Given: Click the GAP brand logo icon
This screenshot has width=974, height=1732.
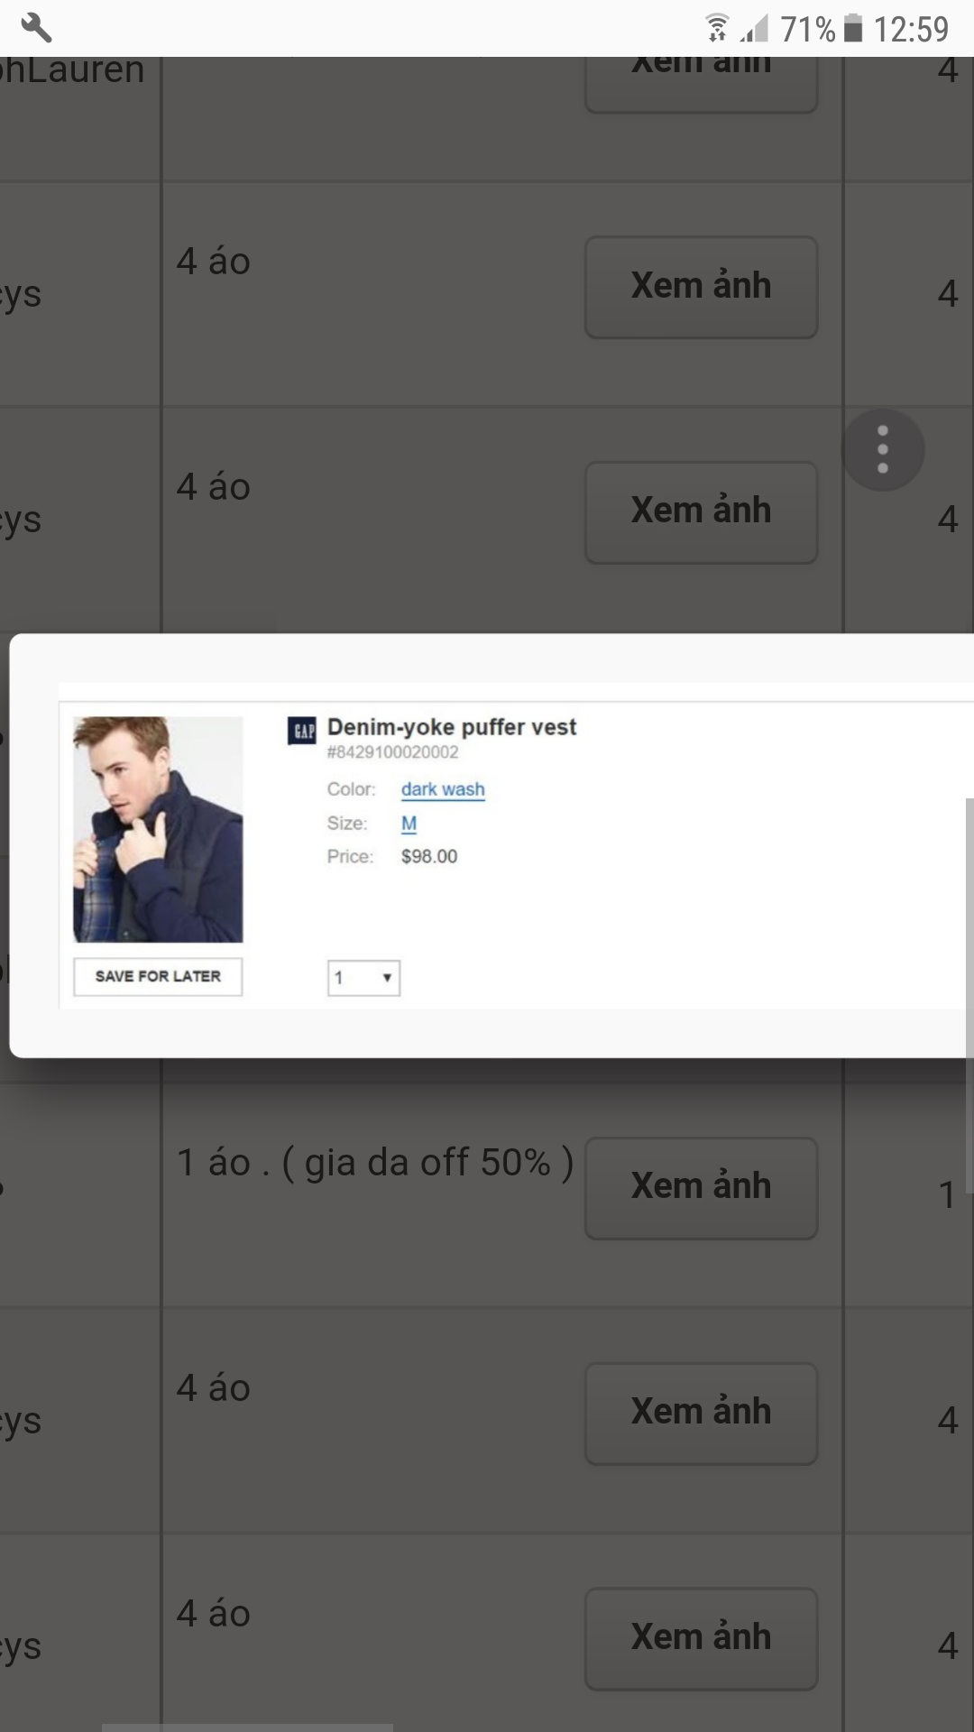Looking at the screenshot, I should click(x=301, y=731).
